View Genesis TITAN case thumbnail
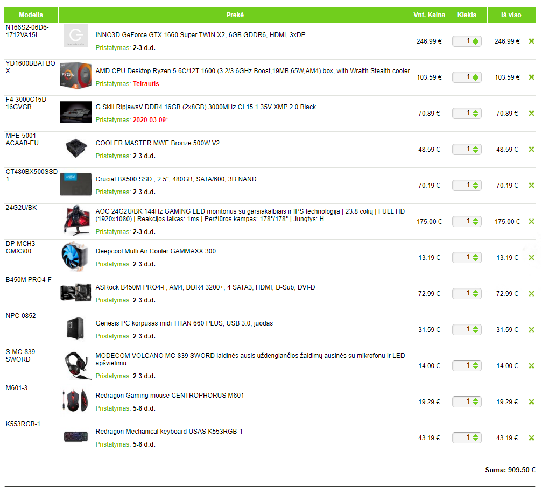Viewport: 542px width, 487px height. (x=76, y=328)
